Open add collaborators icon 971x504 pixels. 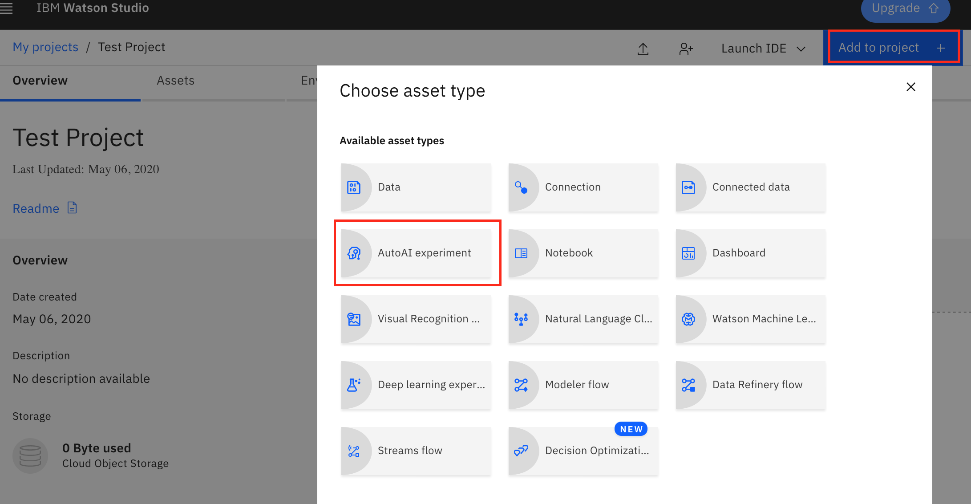[x=686, y=49]
